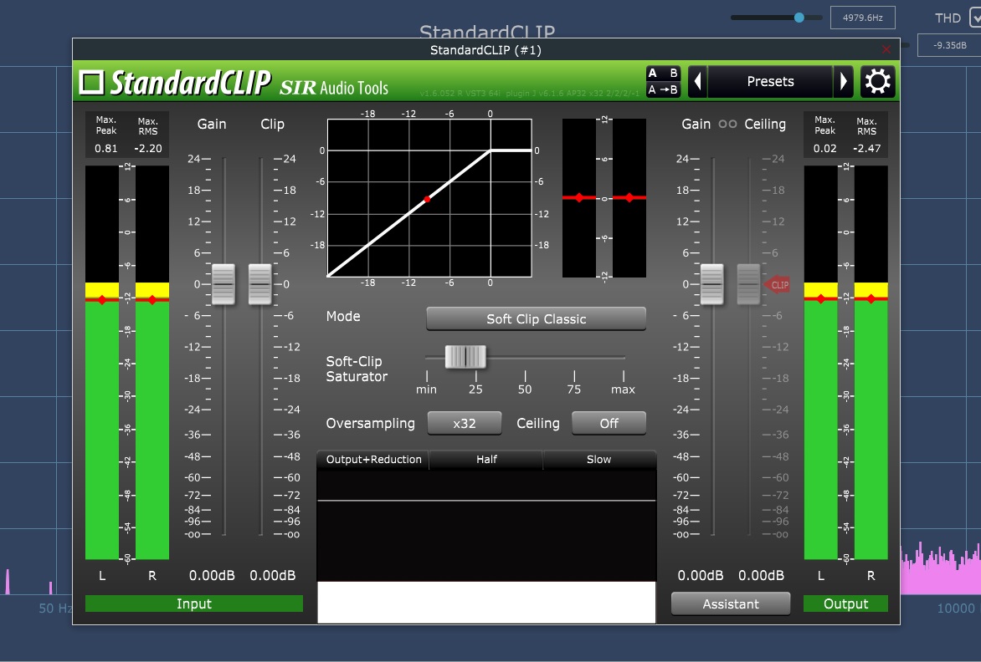981x662 pixels.
Task: Open the settings gear in StandardCLIP header
Action: 877,81
